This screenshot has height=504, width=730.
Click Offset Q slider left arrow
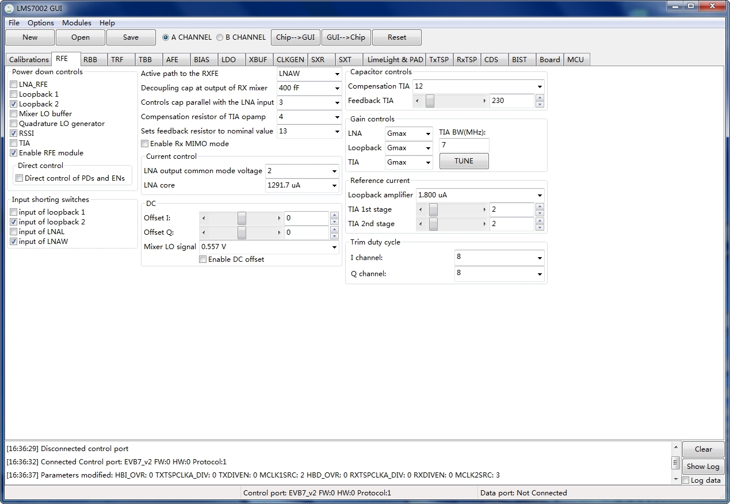[204, 232]
